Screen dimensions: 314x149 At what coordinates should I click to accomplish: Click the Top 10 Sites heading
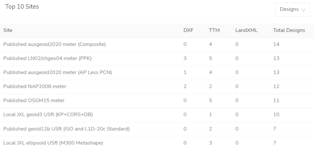22,7
